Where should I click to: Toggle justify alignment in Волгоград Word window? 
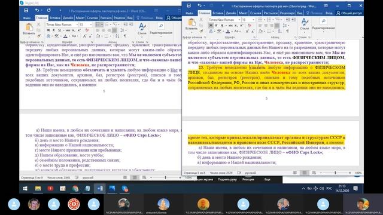coord(276,25)
